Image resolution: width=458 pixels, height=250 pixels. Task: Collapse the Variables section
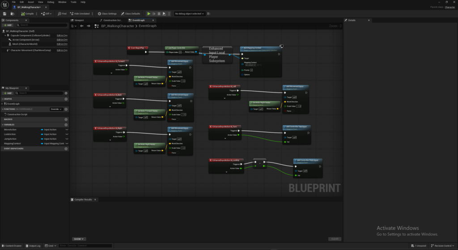3,125
